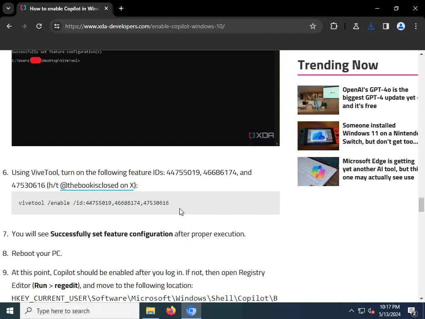Viewport: 425px width, 319px height.
Task: Open a new browser tab
Action: [x=121, y=8]
